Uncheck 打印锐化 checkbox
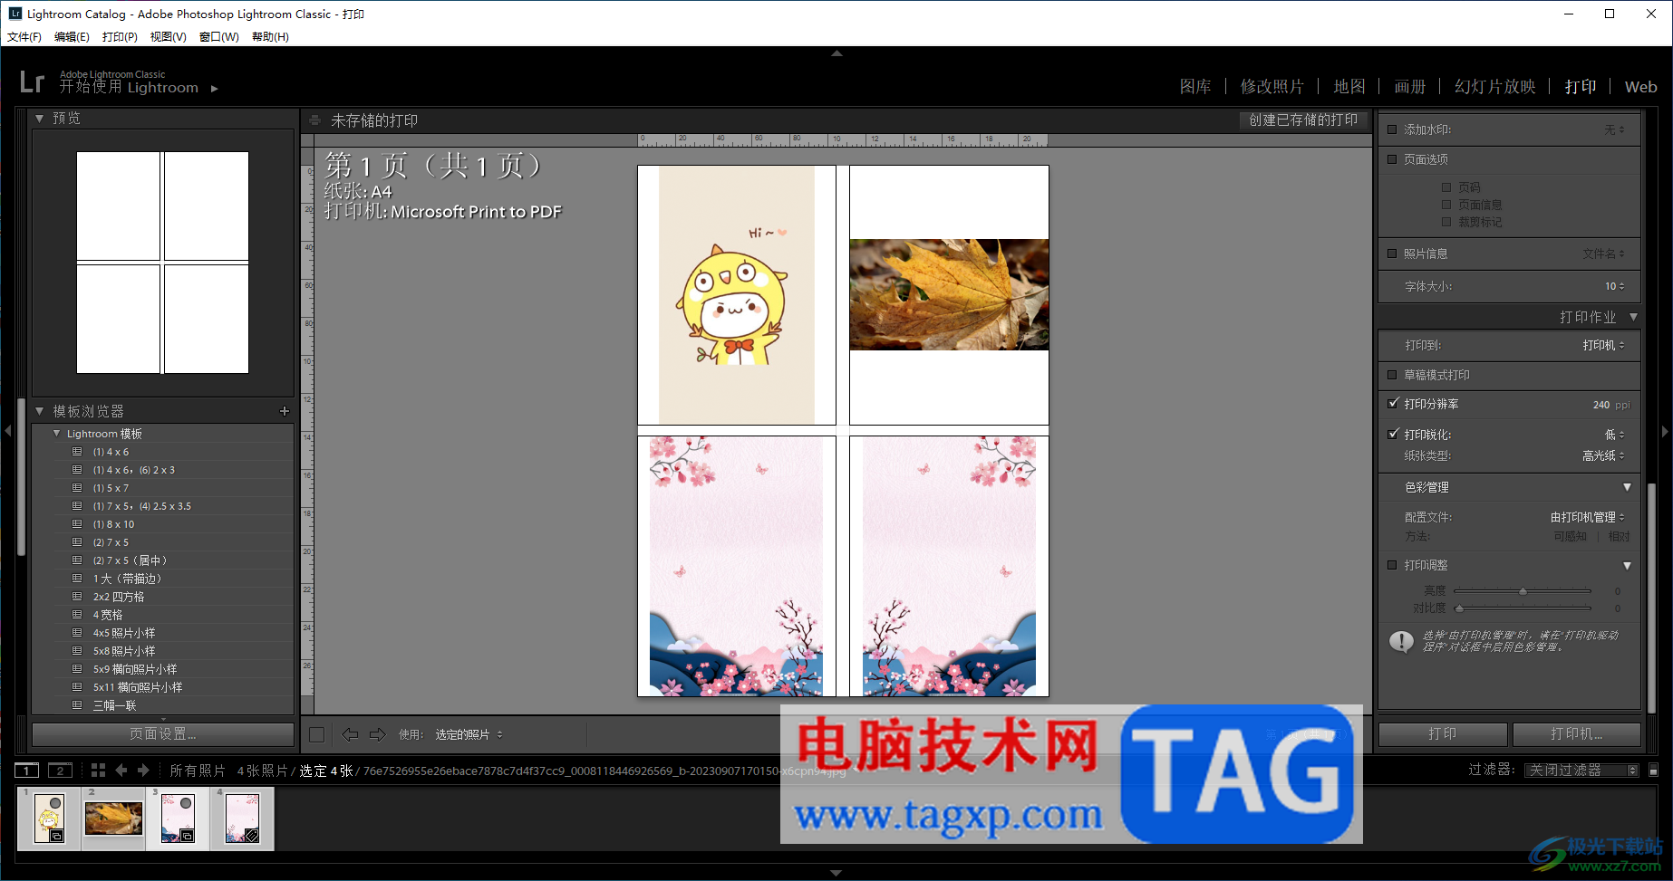This screenshot has height=881, width=1673. click(x=1393, y=434)
